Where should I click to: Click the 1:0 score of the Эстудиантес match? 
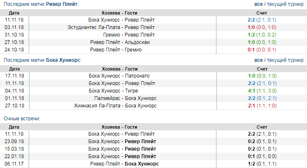[251, 27]
